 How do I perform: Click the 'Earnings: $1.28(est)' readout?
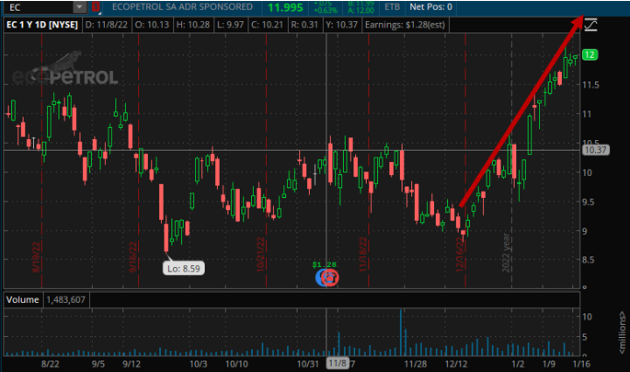click(x=405, y=25)
